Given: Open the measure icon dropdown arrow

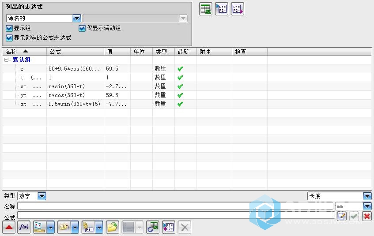Looking at the screenshot, I should coord(51,227).
